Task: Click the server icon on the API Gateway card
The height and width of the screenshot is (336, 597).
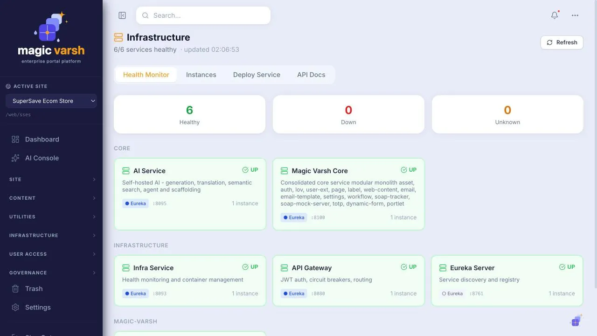Action: [x=284, y=268]
